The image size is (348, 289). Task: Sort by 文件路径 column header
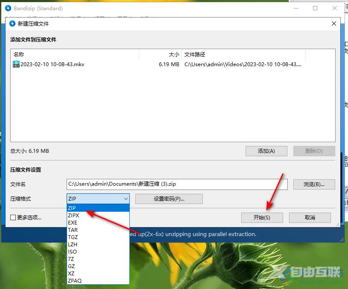pos(244,54)
